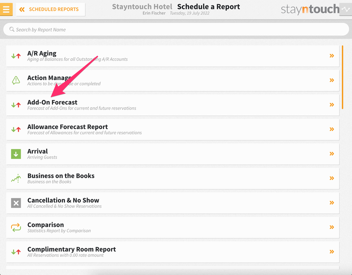Click the analytics graph icon at top right
This screenshot has height=275, width=352.
pos(345,10)
